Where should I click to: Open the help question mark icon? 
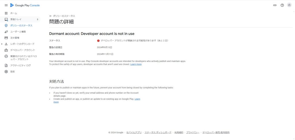pos(282,5)
